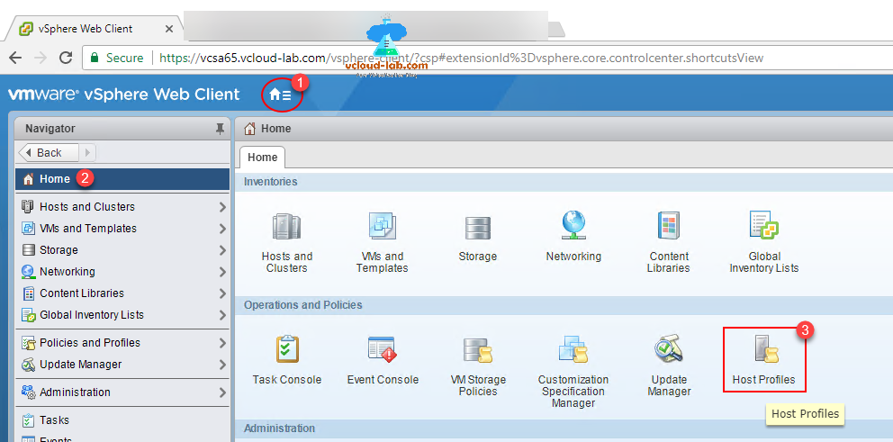Viewport: 893px width, 442px height.
Task: Select Policies and Profiles in Navigator
Action: tap(122, 343)
